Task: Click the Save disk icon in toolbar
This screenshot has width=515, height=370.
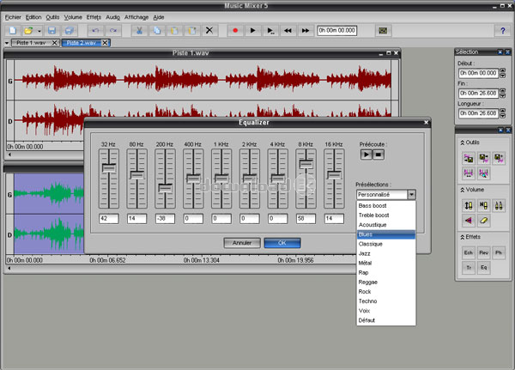Action: coord(51,30)
